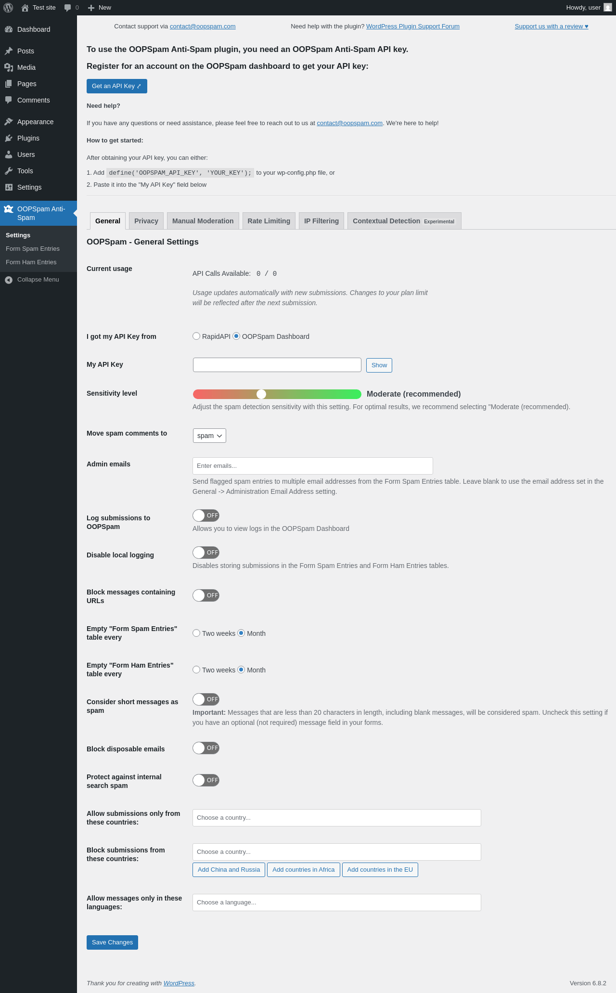616x993 pixels.
Task: Click the Pages icon in sidebar
Action: pyautogui.click(x=9, y=84)
